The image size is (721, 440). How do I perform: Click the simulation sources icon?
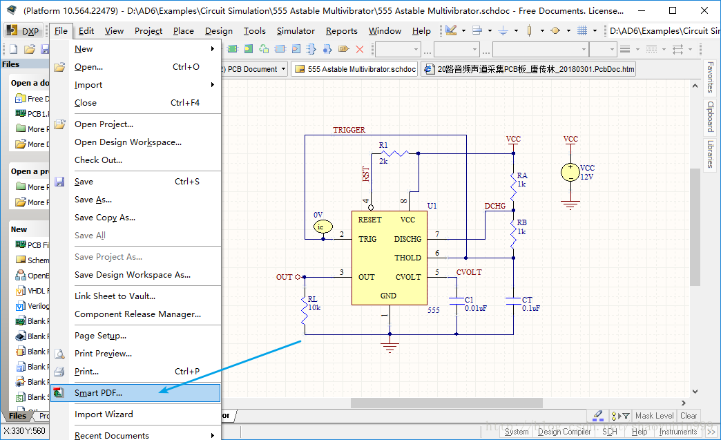(x=555, y=31)
